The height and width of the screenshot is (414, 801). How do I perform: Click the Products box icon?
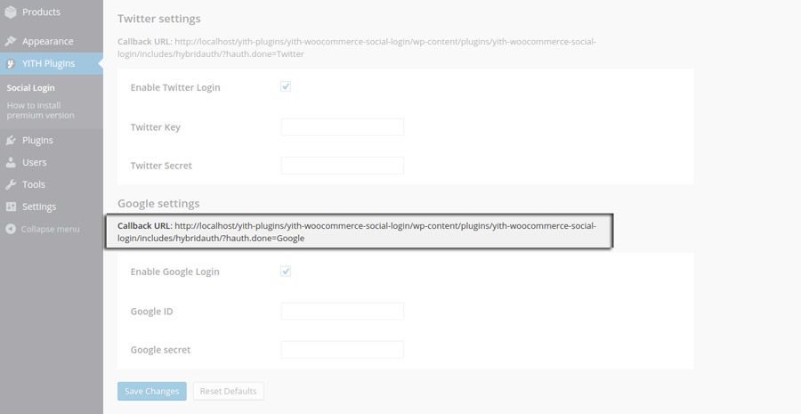(11, 12)
